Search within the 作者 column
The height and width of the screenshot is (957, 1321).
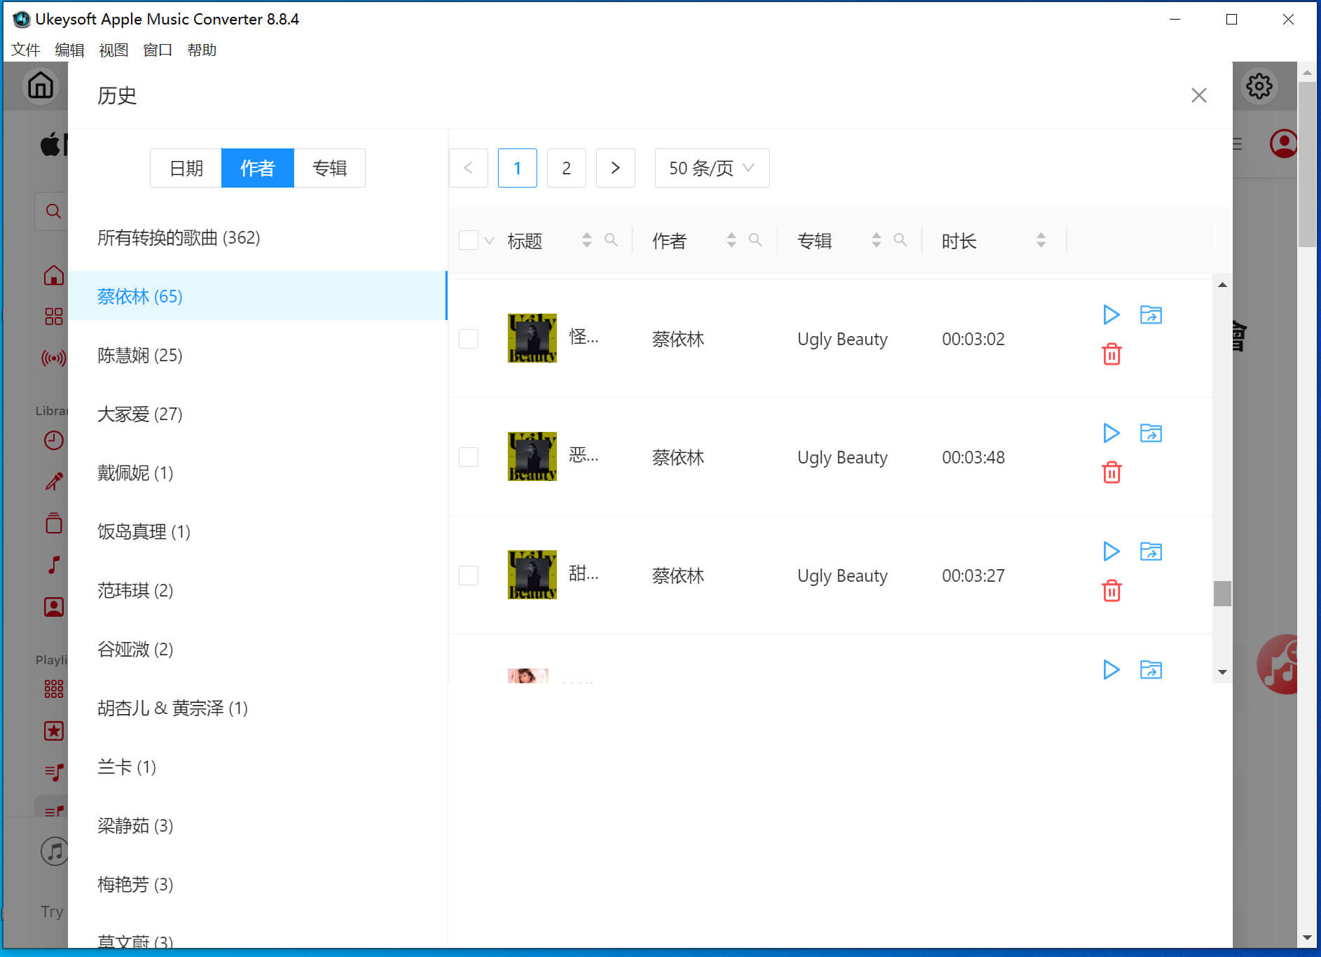click(755, 240)
